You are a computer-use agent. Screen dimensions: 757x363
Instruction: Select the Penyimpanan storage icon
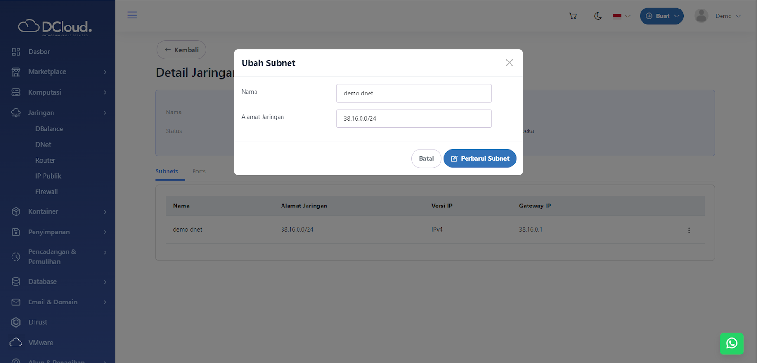[x=16, y=232]
